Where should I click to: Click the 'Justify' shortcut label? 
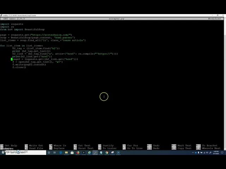[108, 145]
